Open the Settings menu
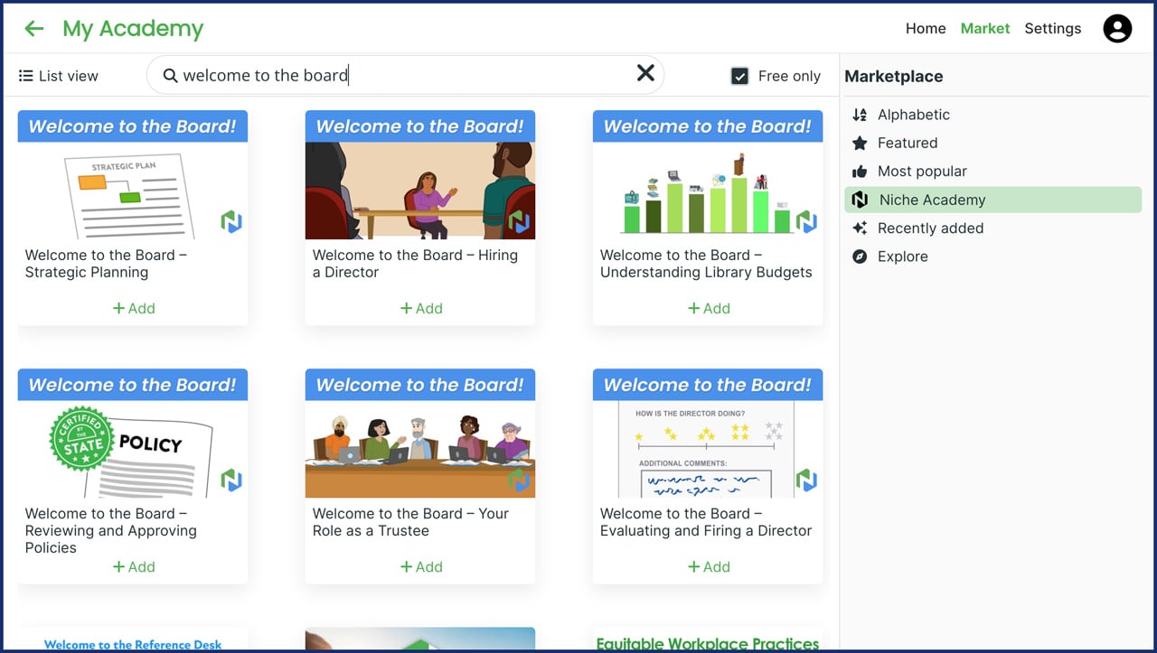This screenshot has width=1157, height=653. [1052, 28]
